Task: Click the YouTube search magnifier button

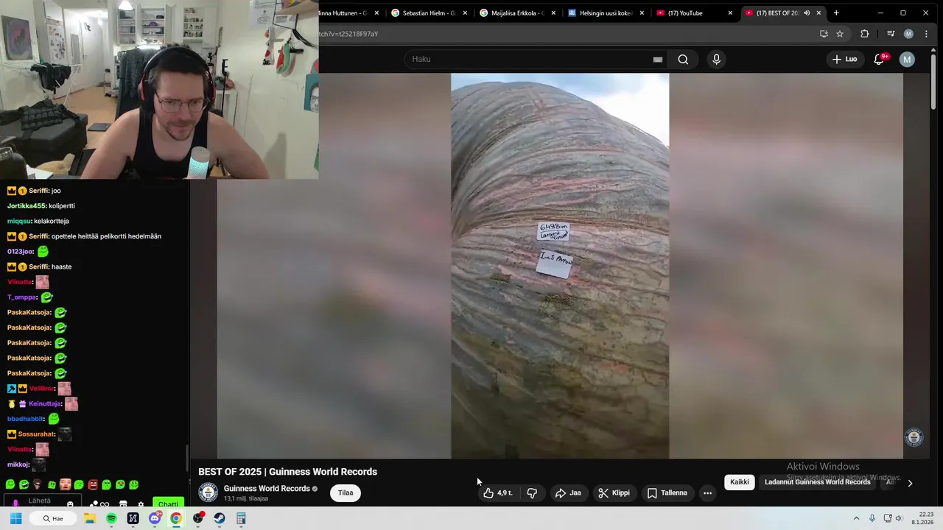Action: [x=683, y=60]
